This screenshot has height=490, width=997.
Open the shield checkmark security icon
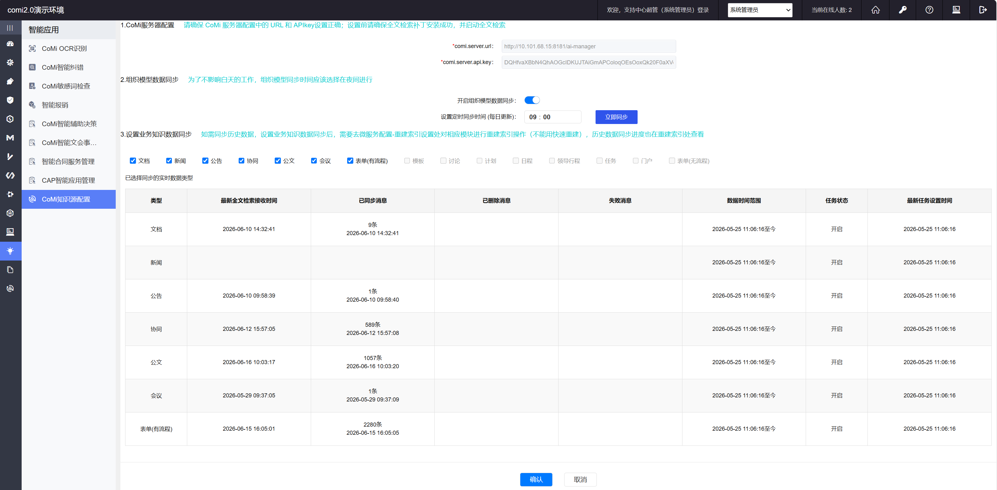pyautogui.click(x=10, y=100)
